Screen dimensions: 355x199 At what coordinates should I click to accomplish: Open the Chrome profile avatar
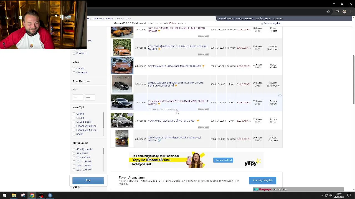point(344,12)
